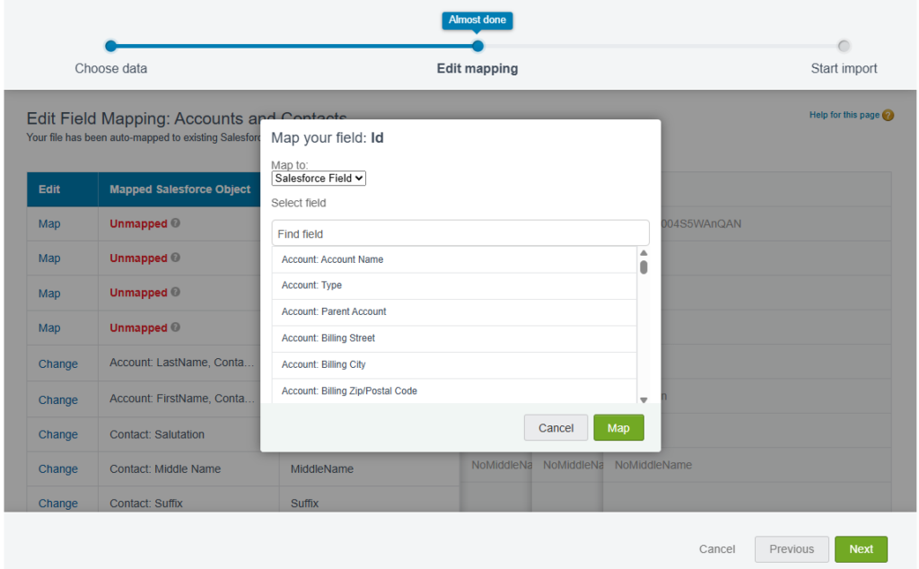Click the Edit mapping step marker

(477, 46)
